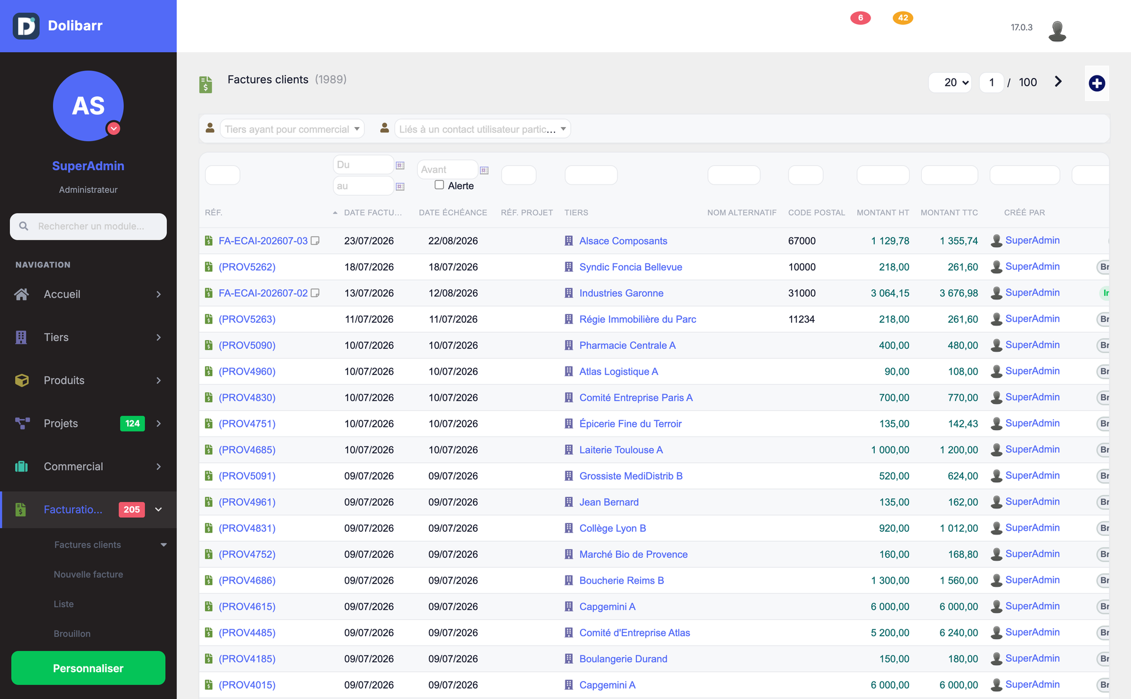Click the Produits box icon
This screenshot has width=1131, height=699.
tap(22, 380)
